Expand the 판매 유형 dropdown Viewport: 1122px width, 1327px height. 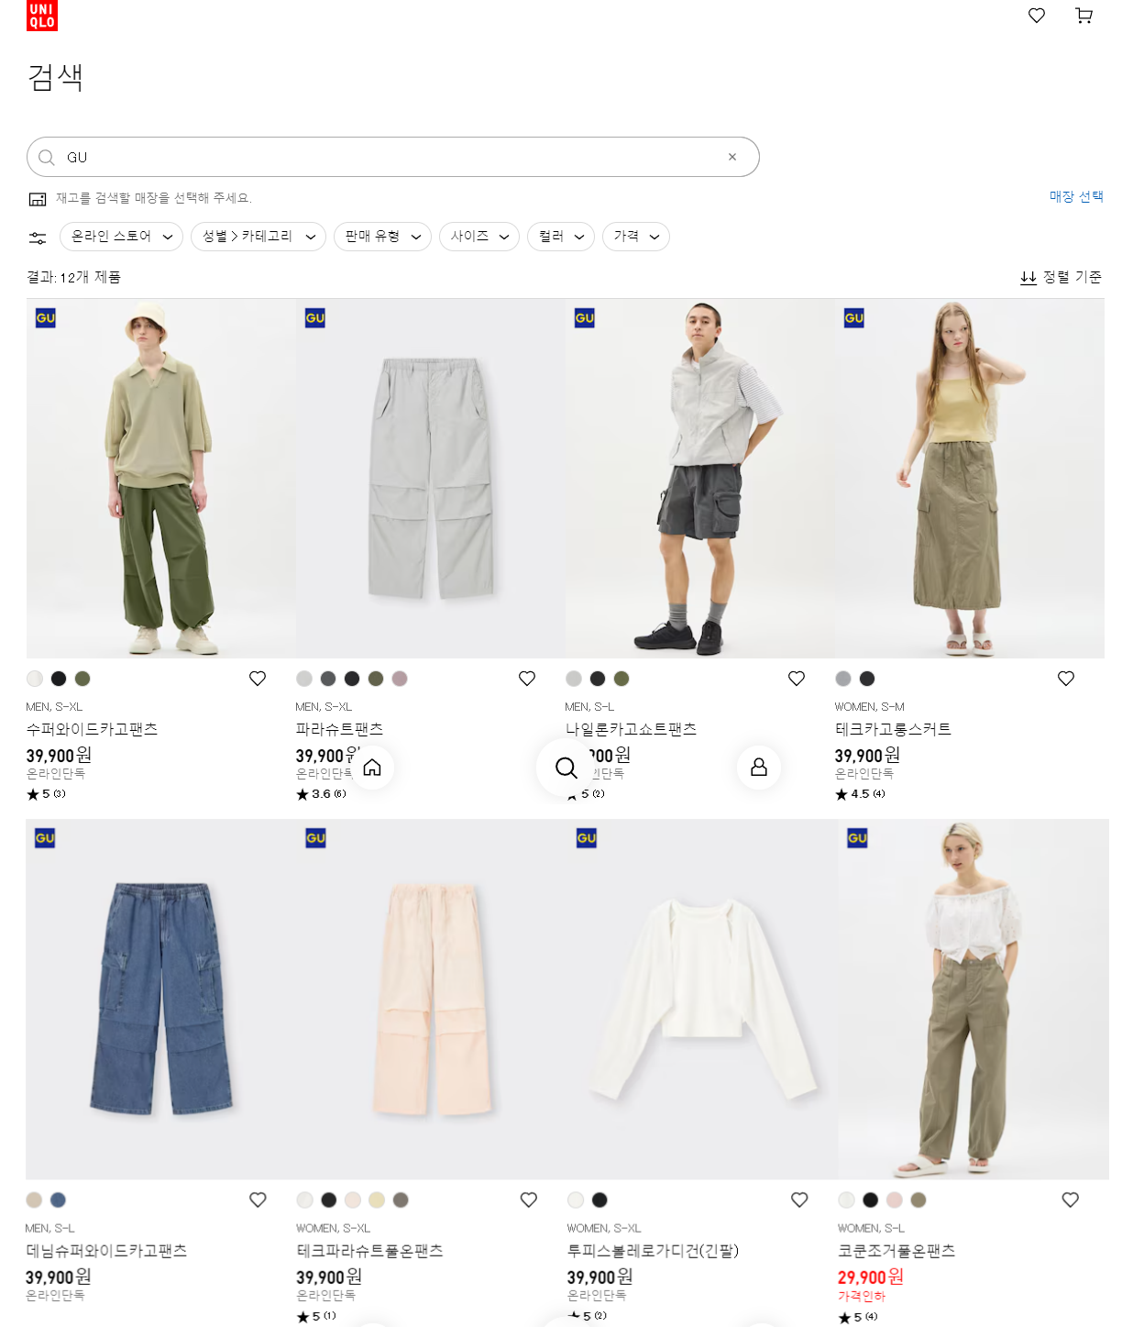pos(382,237)
